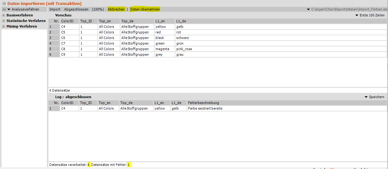Click the L1_de column header in preview
Image resolution: width=388 pixels, height=169 pixels.
pos(181,21)
